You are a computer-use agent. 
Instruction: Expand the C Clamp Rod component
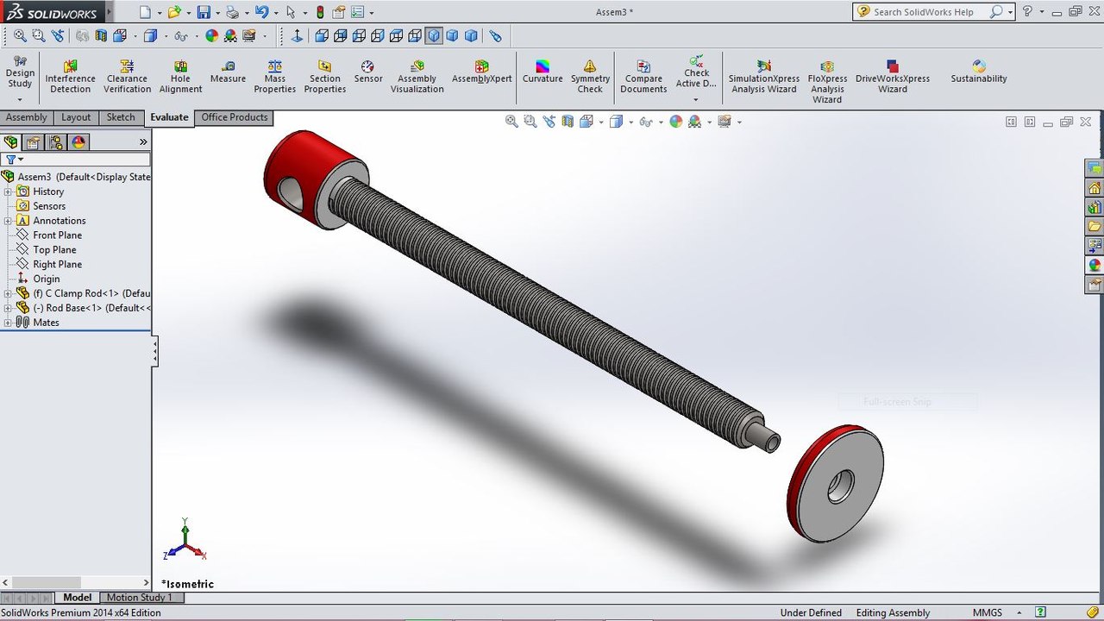pyautogui.click(x=8, y=293)
